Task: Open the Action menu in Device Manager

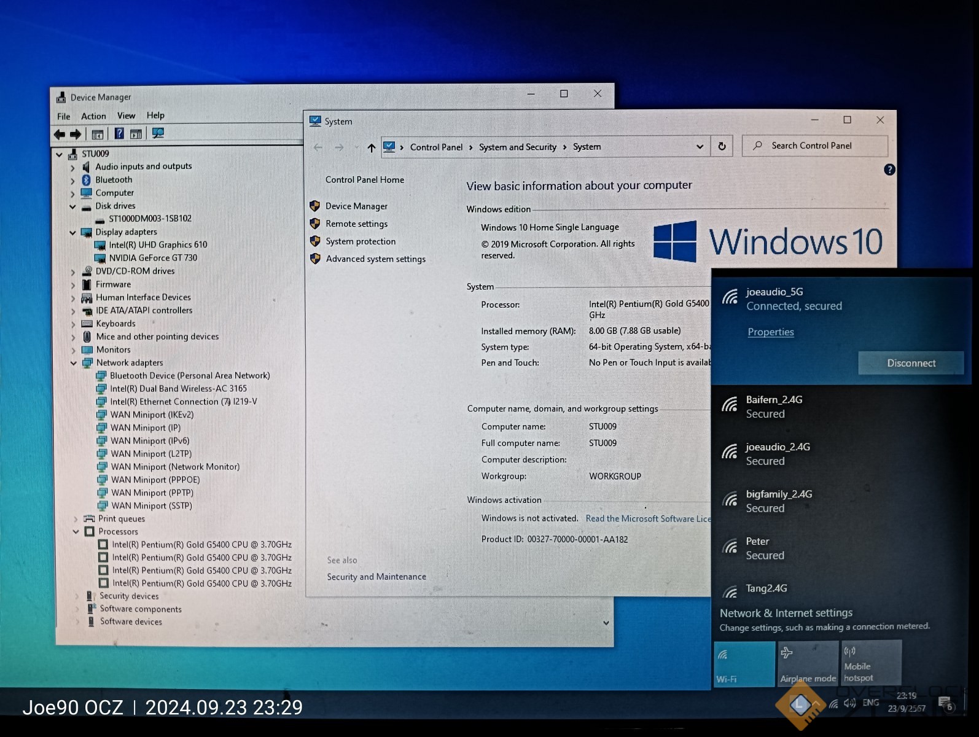Action: pos(93,116)
